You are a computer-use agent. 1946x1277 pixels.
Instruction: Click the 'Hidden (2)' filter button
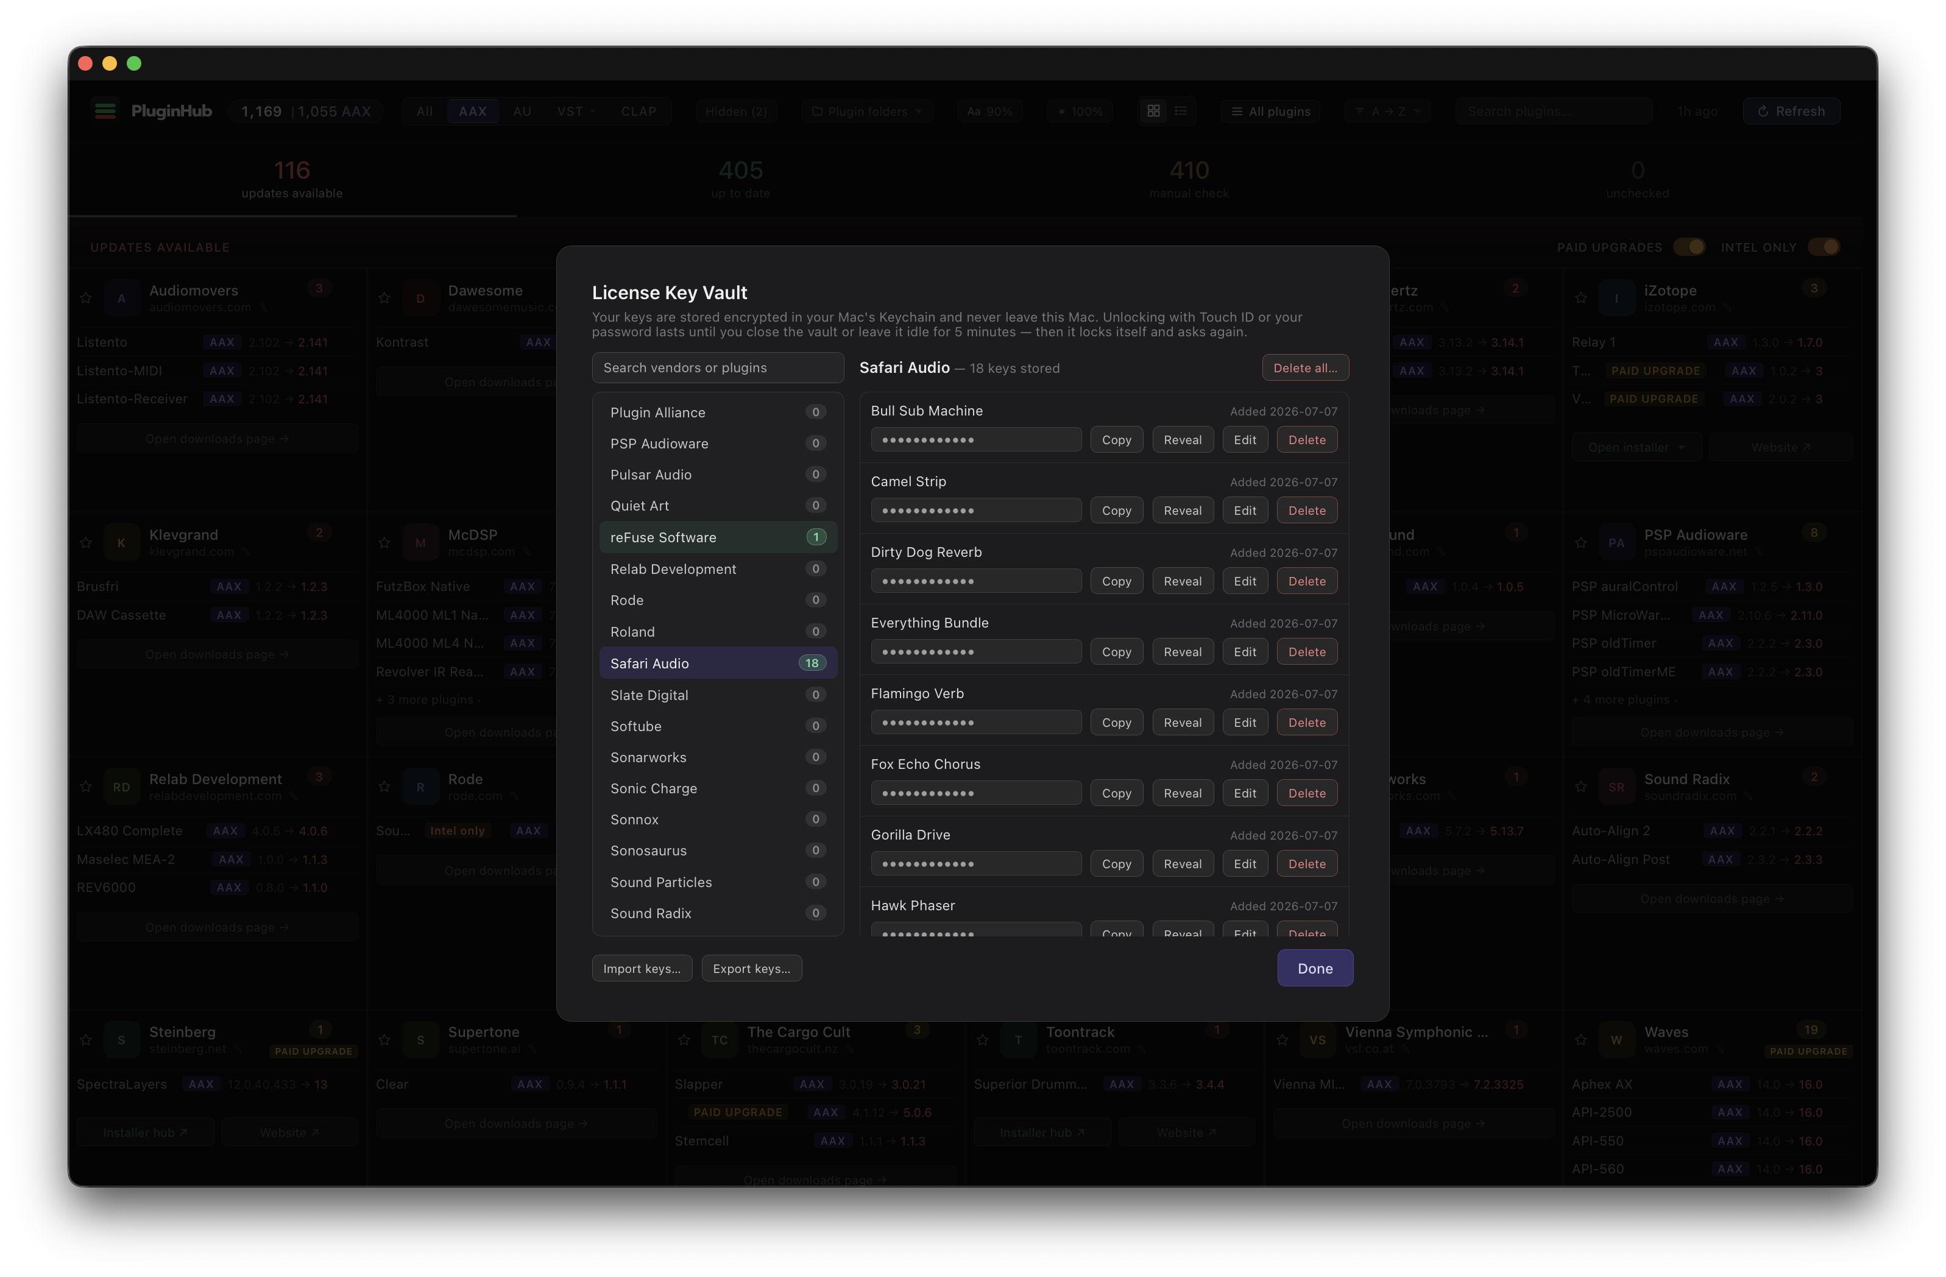[736, 111]
